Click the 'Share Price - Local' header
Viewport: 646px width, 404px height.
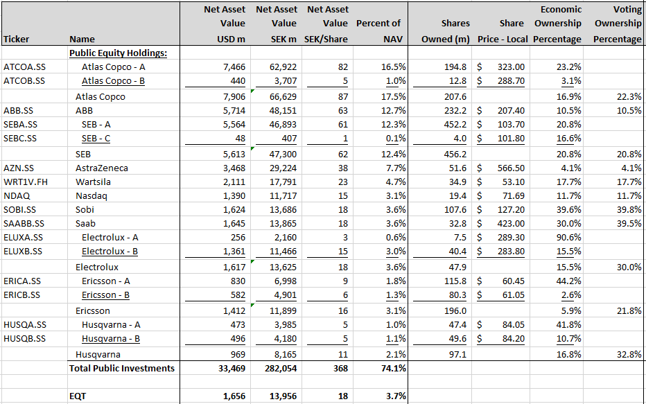pos(503,31)
